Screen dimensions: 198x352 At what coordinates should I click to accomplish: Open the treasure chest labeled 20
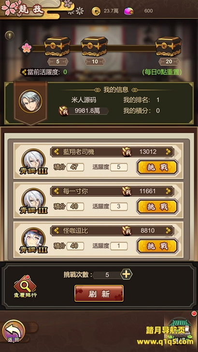click(169, 46)
